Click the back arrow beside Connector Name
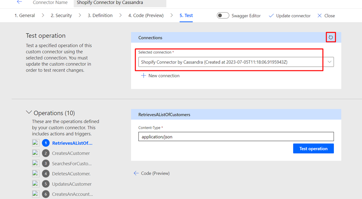362x199 pixels. (19, 2)
